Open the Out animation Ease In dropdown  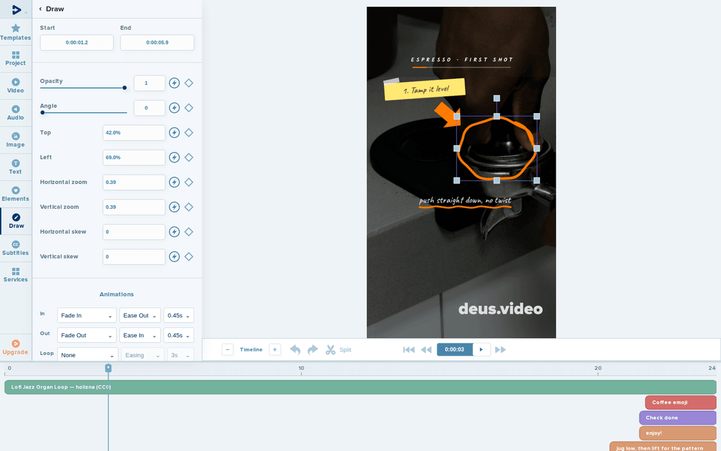point(140,336)
